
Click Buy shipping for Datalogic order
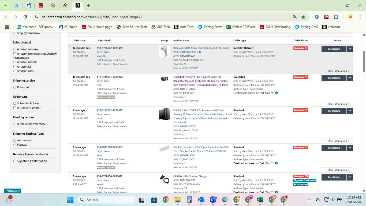[334, 49]
